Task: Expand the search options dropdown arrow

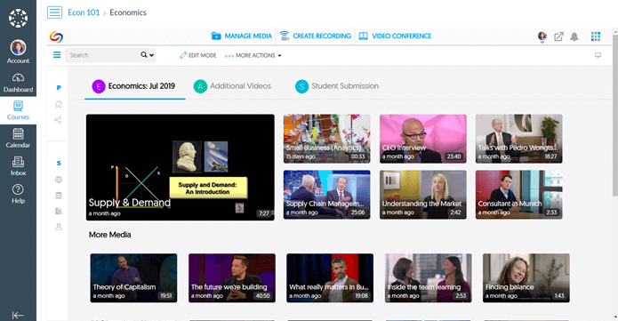Action: [x=151, y=55]
